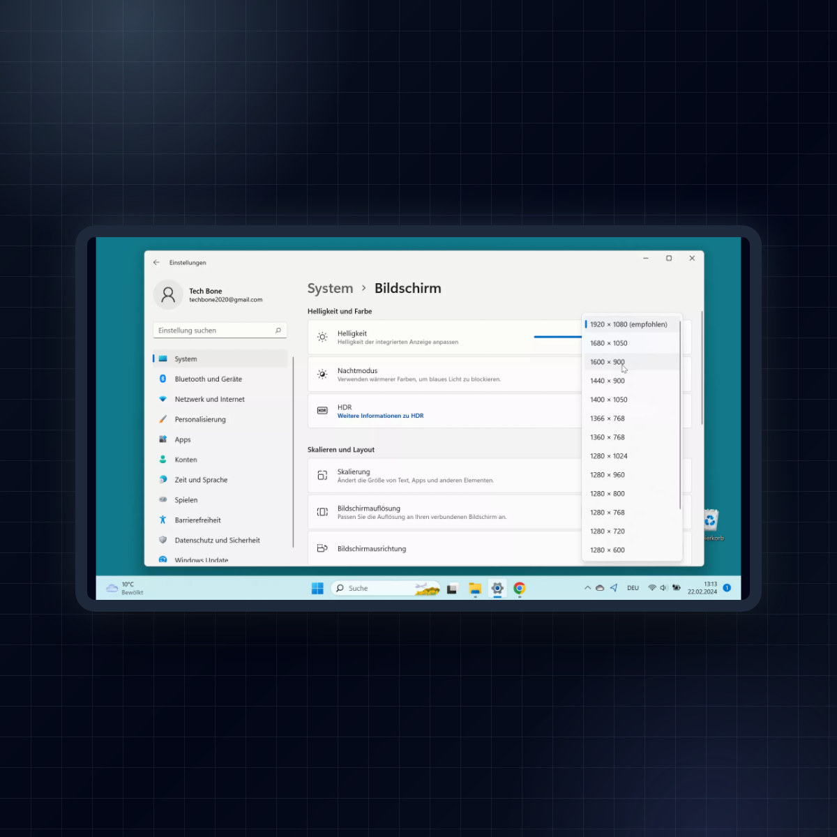Click the Einstellung suchen search field
837x837 pixels.
coord(220,331)
